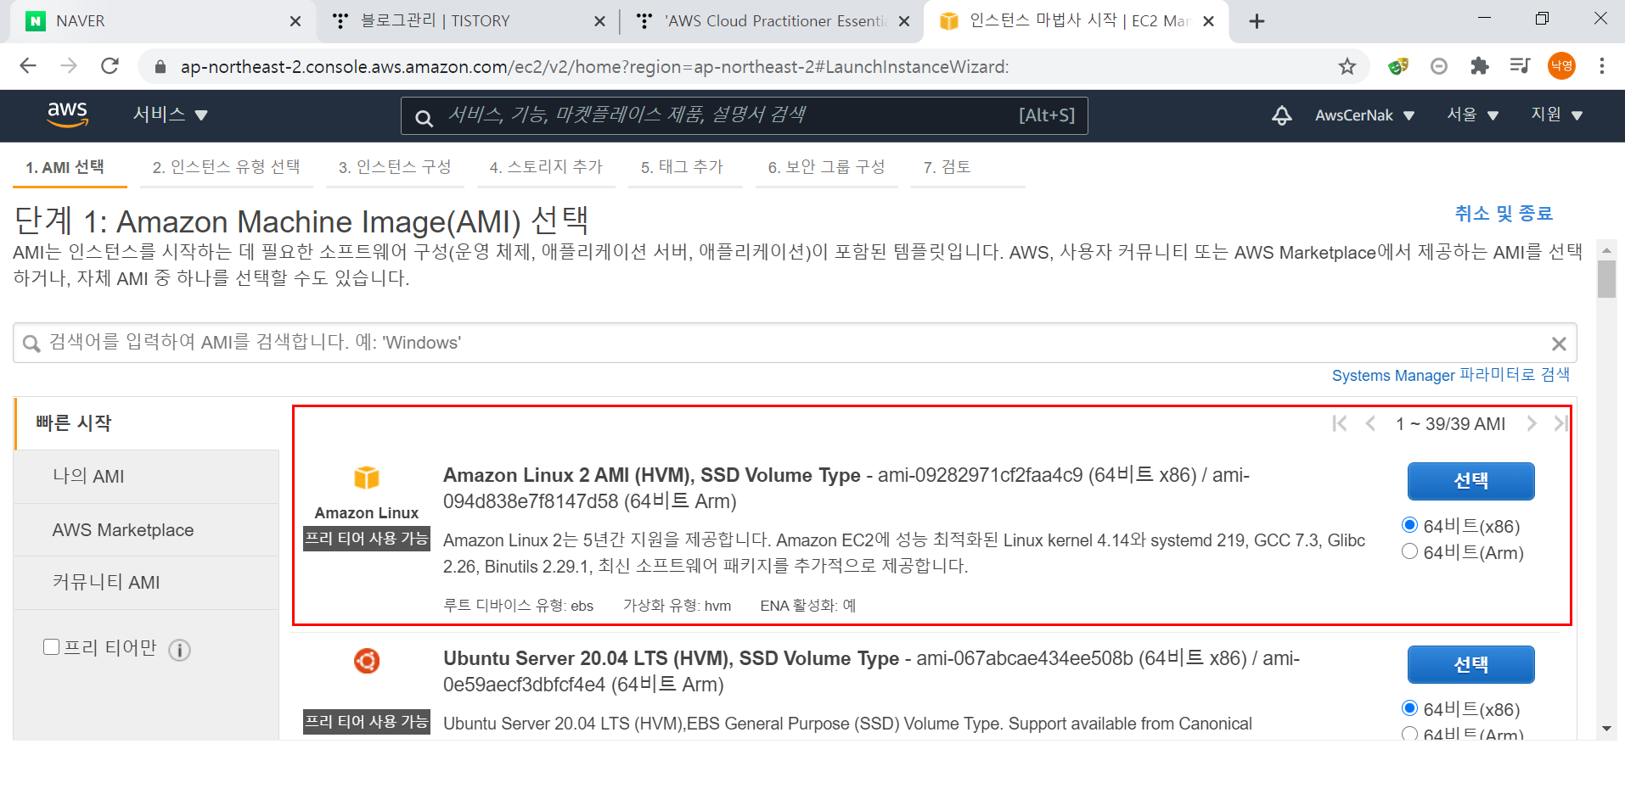This screenshot has width=1625, height=794.
Task: Click 선택 button for Amazon Linux 2
Action: (1470, 481)
